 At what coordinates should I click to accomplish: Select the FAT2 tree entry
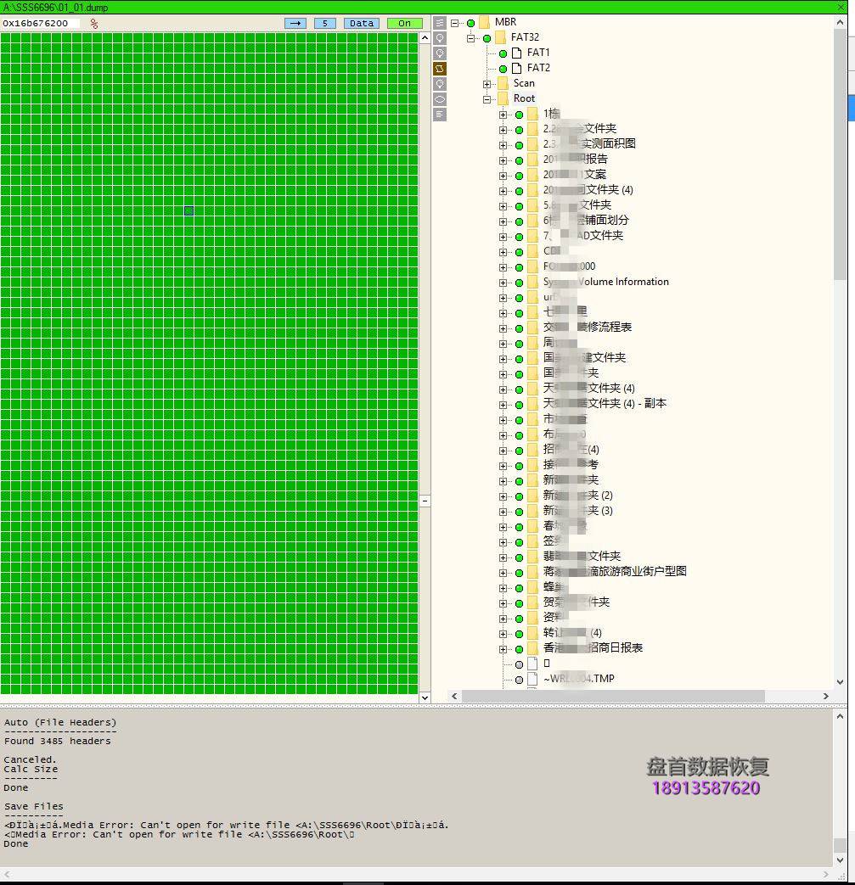click(538, 68)
